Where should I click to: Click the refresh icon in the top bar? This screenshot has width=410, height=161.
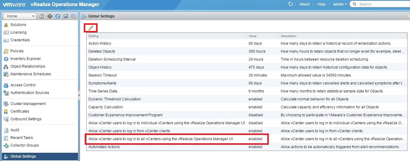[291, 4]
